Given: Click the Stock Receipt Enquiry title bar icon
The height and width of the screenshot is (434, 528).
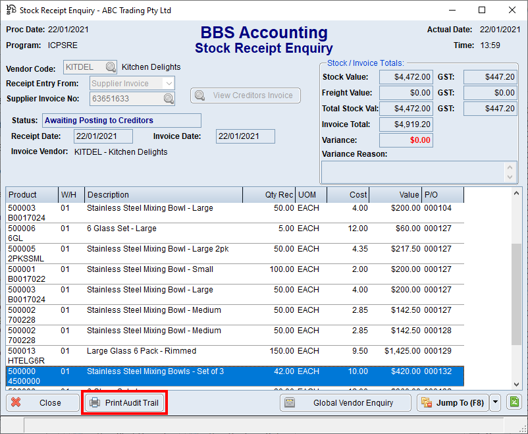Looking at the screenshot, I should click(x=10, y=10).
